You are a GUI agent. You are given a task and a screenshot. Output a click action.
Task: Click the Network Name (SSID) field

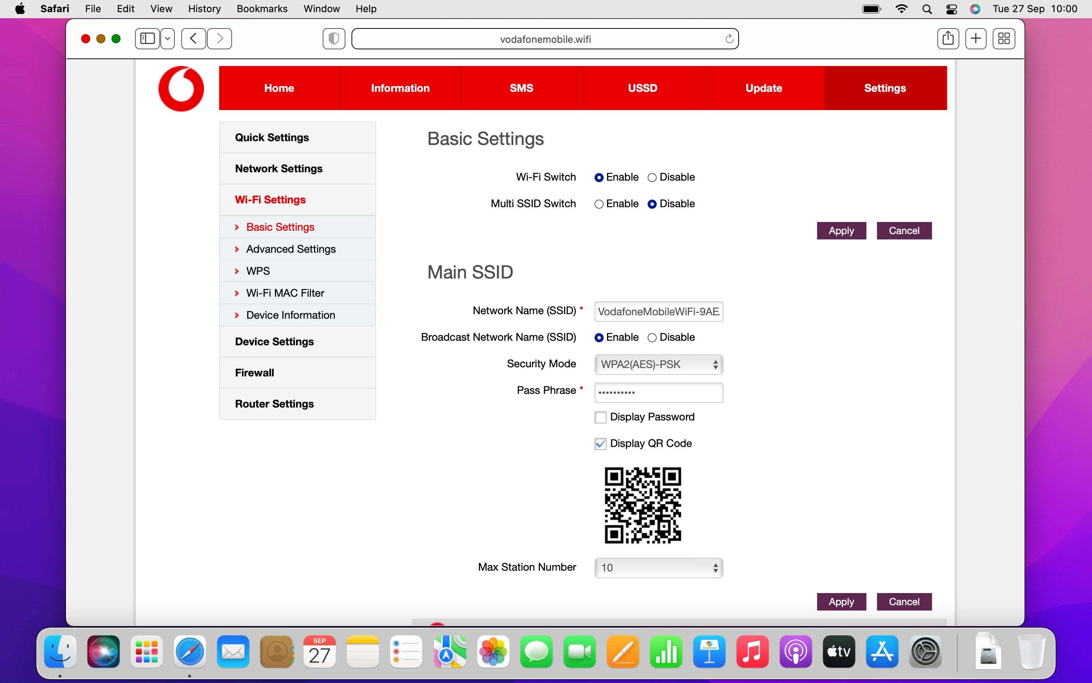(658, 312)
